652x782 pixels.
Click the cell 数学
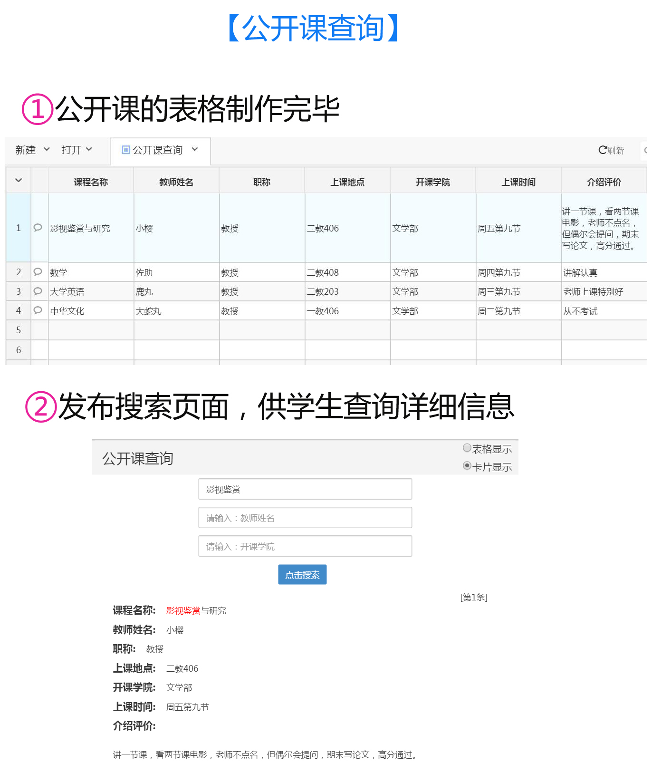[x=91, y=272]
